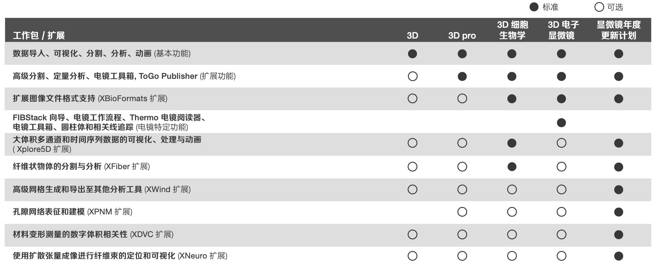
Task: Click the 孔隙网络表征和建模 (XPNM 扩展) row label
Action: (72, 212)
